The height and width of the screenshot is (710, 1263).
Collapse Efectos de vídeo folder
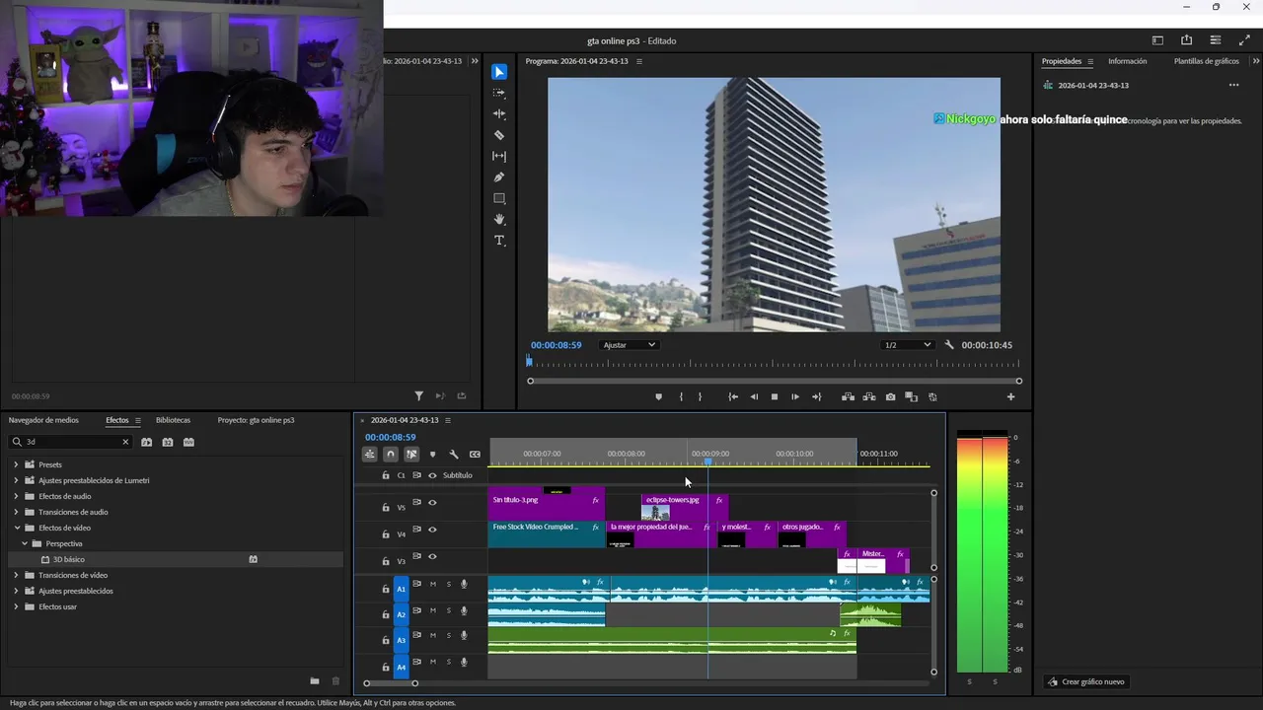[16, 528]
